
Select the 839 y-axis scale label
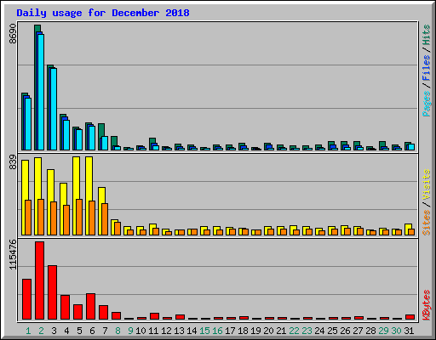pos(13,161)
